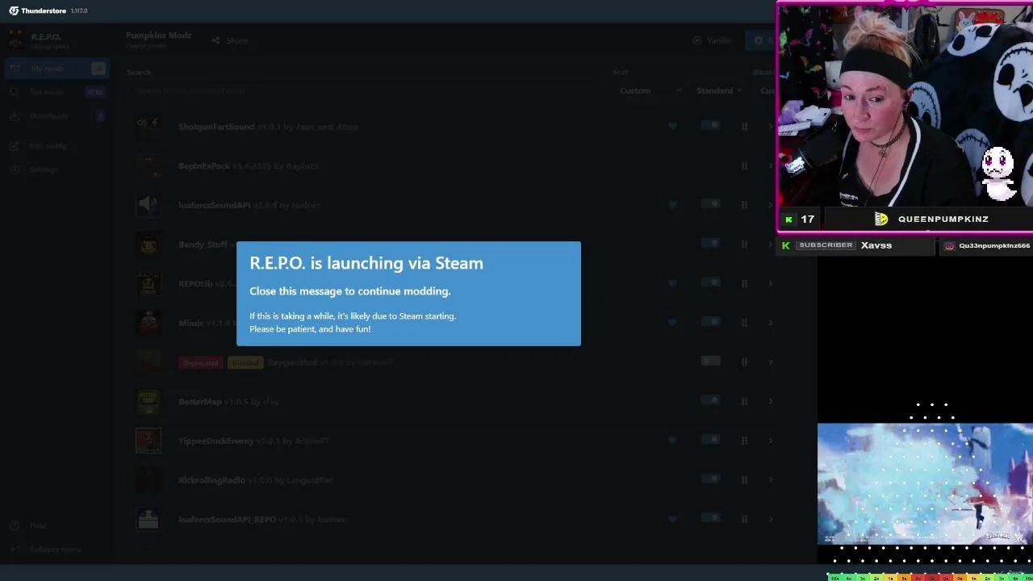
Task: Toggle the BetterMap mod switch
Action: click(x=710, y=401)
